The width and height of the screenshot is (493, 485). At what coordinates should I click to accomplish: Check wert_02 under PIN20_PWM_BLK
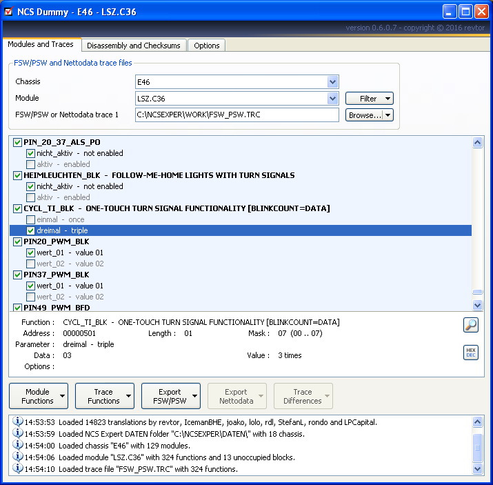click(x=30, y=264)
